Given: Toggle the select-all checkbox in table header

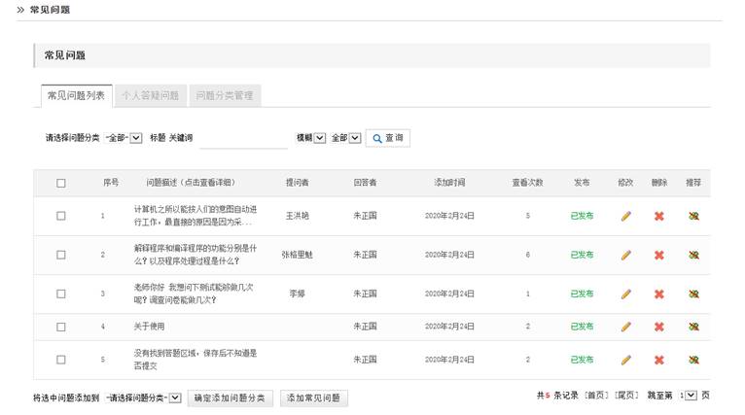Looking at the screenshot, I should 61,183.
